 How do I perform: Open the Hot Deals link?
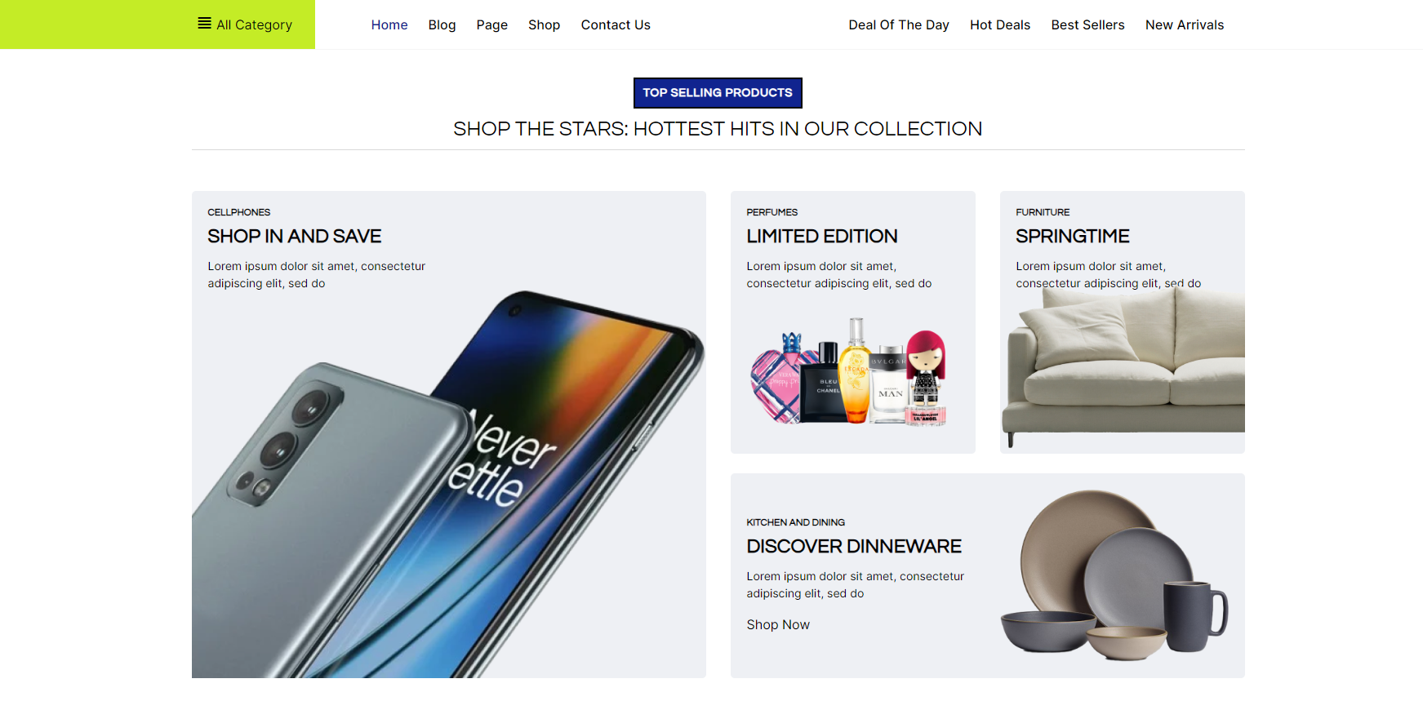[x=999, y=25]
